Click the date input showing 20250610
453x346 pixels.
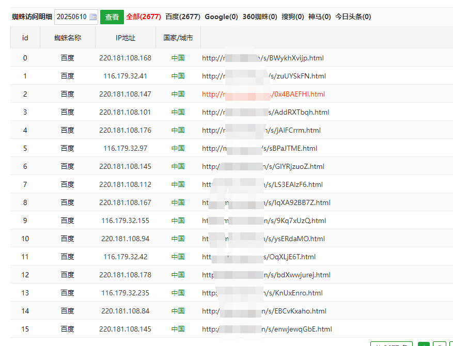click(76, 17)
